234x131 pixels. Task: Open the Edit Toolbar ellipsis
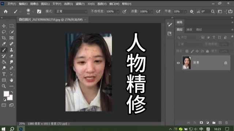[x=11, y=86]
